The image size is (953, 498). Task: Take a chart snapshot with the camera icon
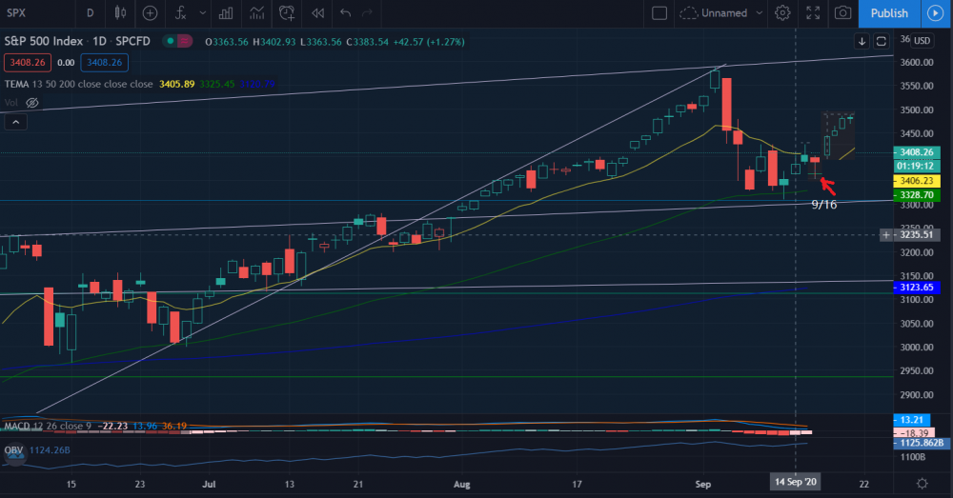click(x=842, y=13)
